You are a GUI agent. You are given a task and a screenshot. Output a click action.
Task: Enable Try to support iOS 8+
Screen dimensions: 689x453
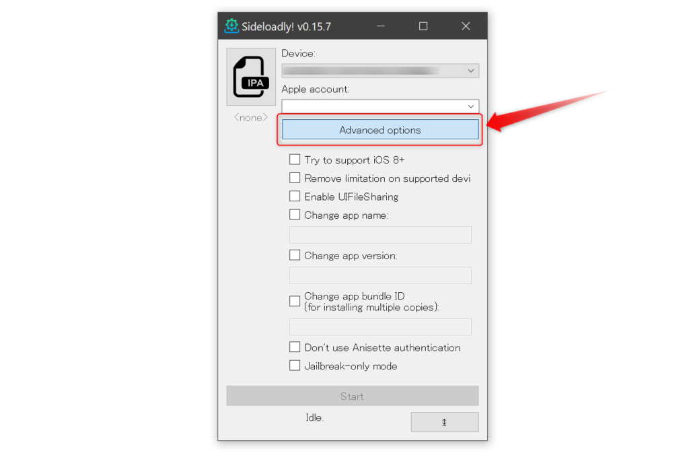pyautogui.click(x=295, y=160)
